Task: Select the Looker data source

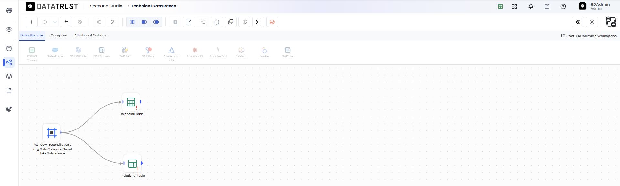Action: point(265,52)
